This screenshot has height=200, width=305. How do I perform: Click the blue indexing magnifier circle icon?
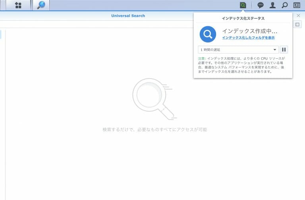(x=208, y=34)
